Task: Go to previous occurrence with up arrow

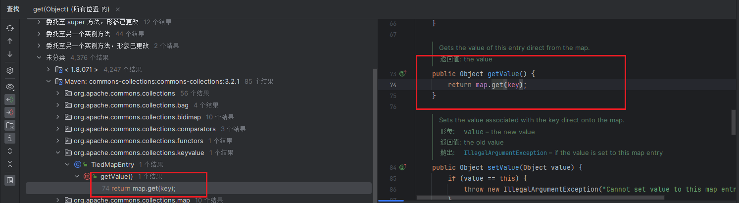Action: (x=10, y=41)
